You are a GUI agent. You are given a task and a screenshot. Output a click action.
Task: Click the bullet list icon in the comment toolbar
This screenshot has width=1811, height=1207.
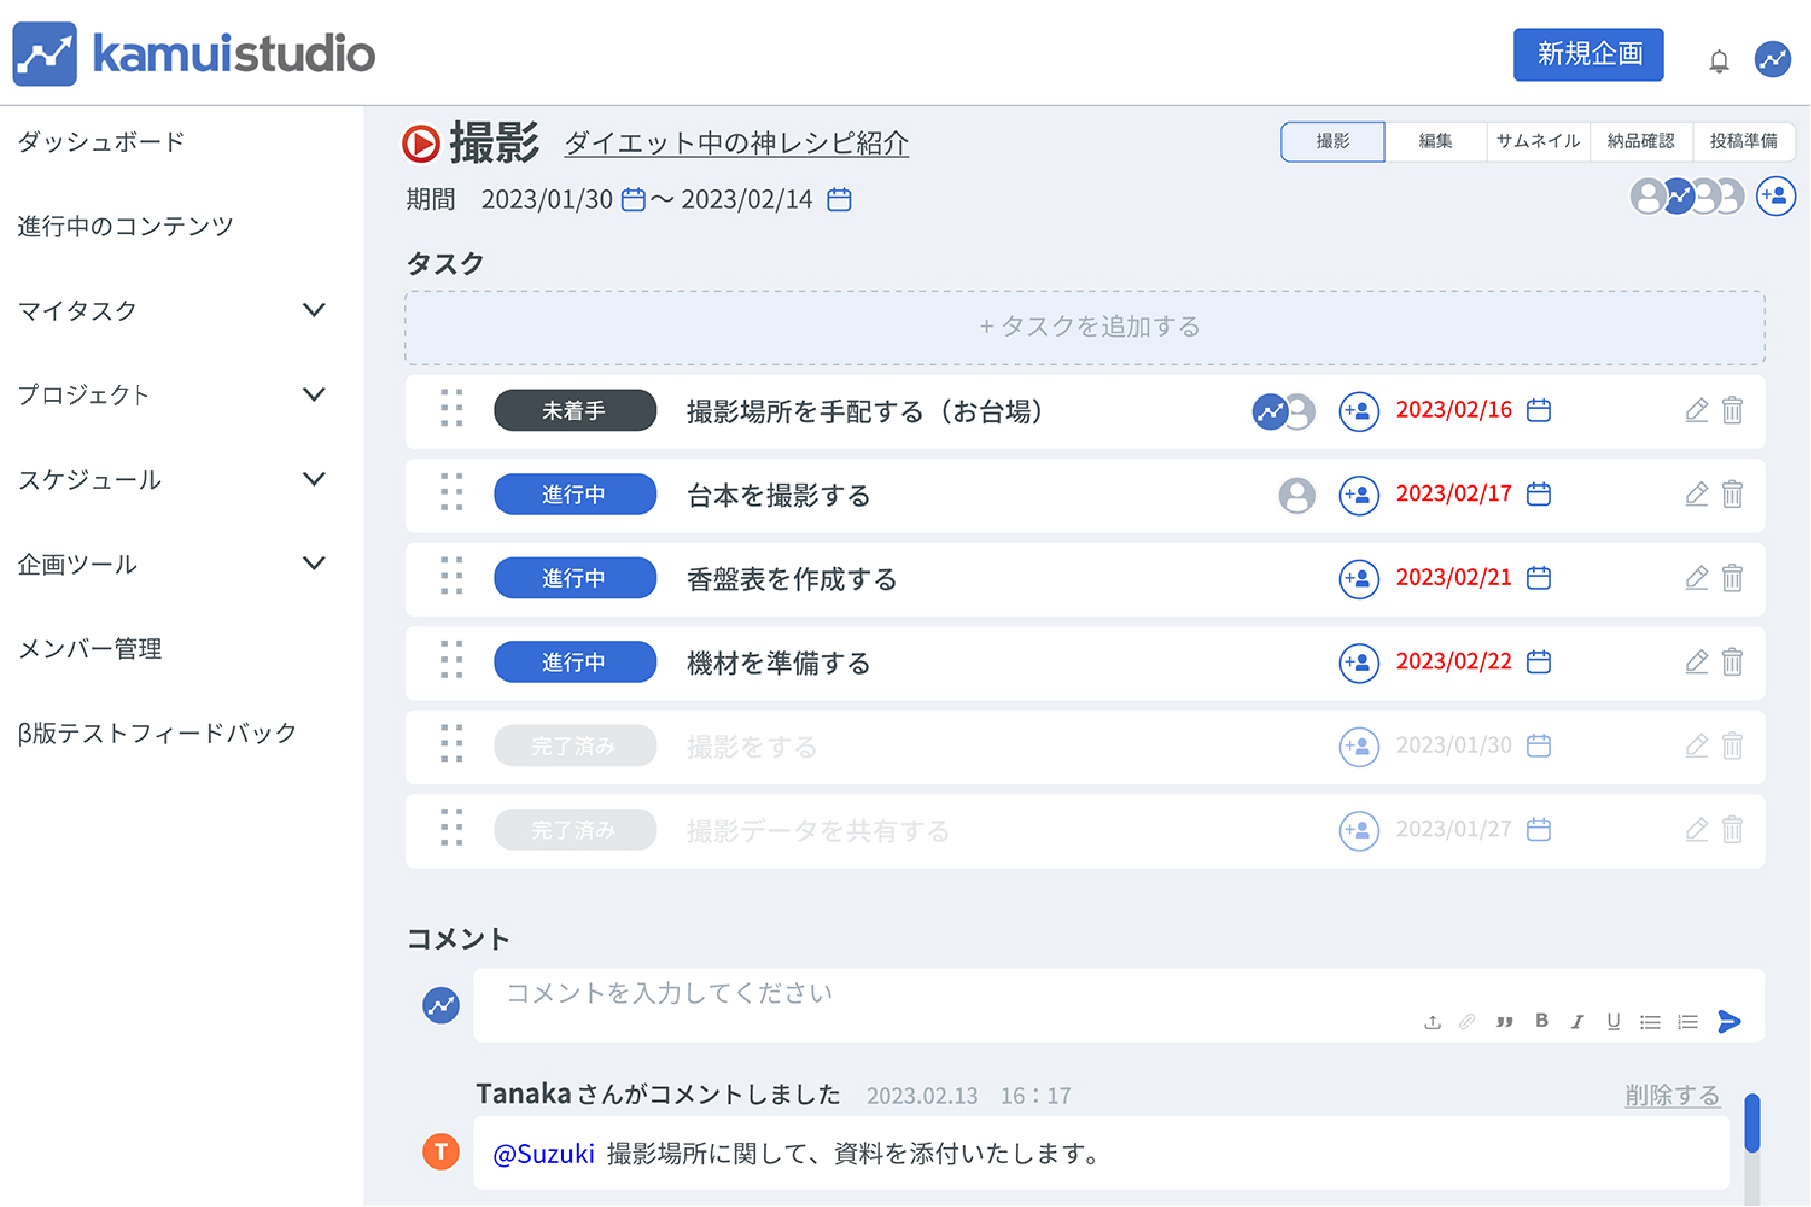point(1650,1022)
